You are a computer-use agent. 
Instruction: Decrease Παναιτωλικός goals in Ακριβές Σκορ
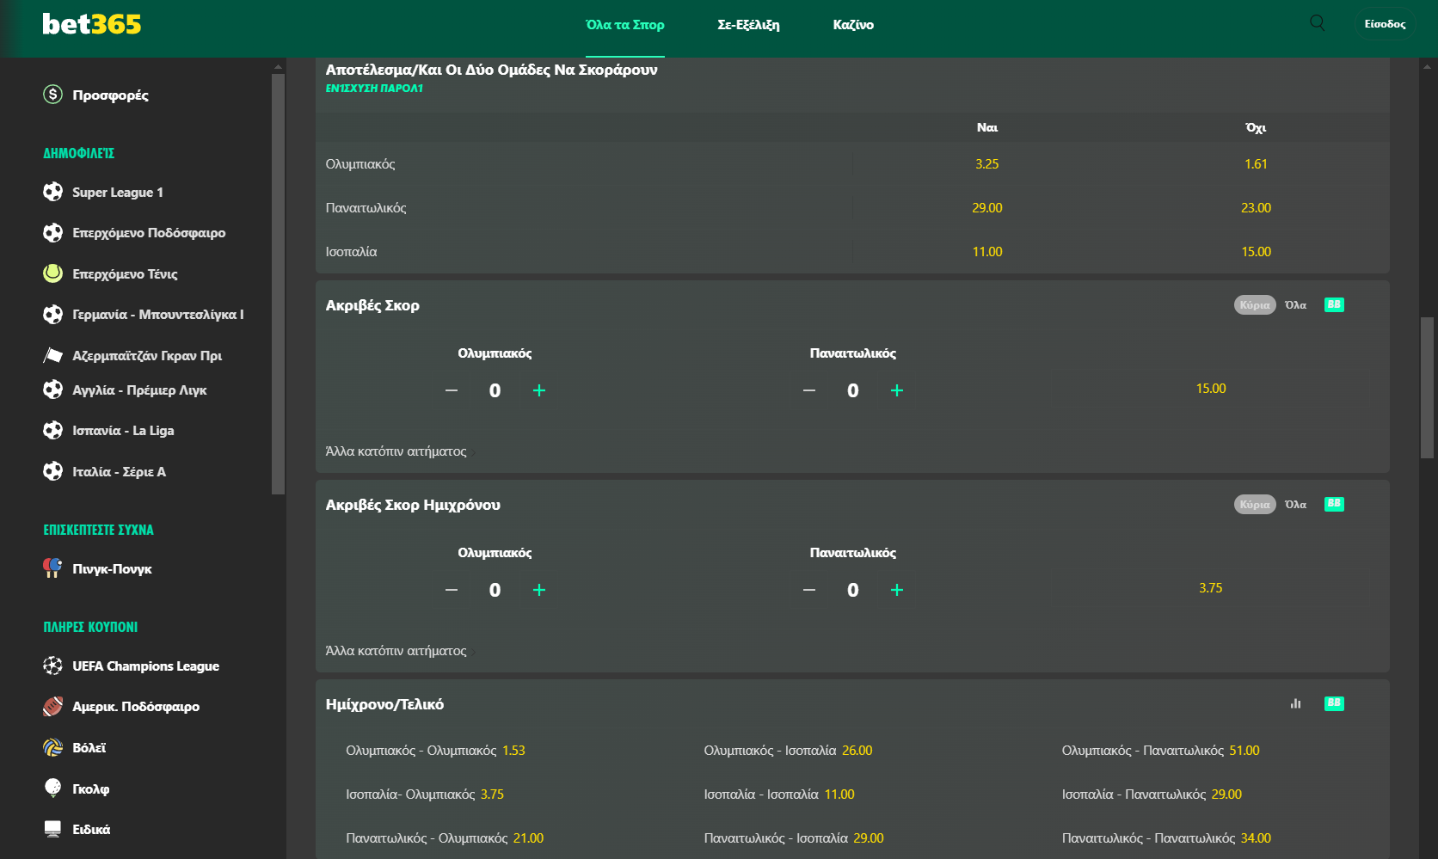809,390
